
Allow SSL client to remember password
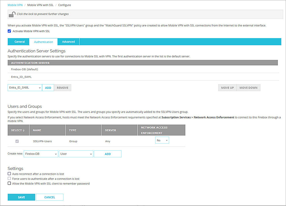pos(9,183)
